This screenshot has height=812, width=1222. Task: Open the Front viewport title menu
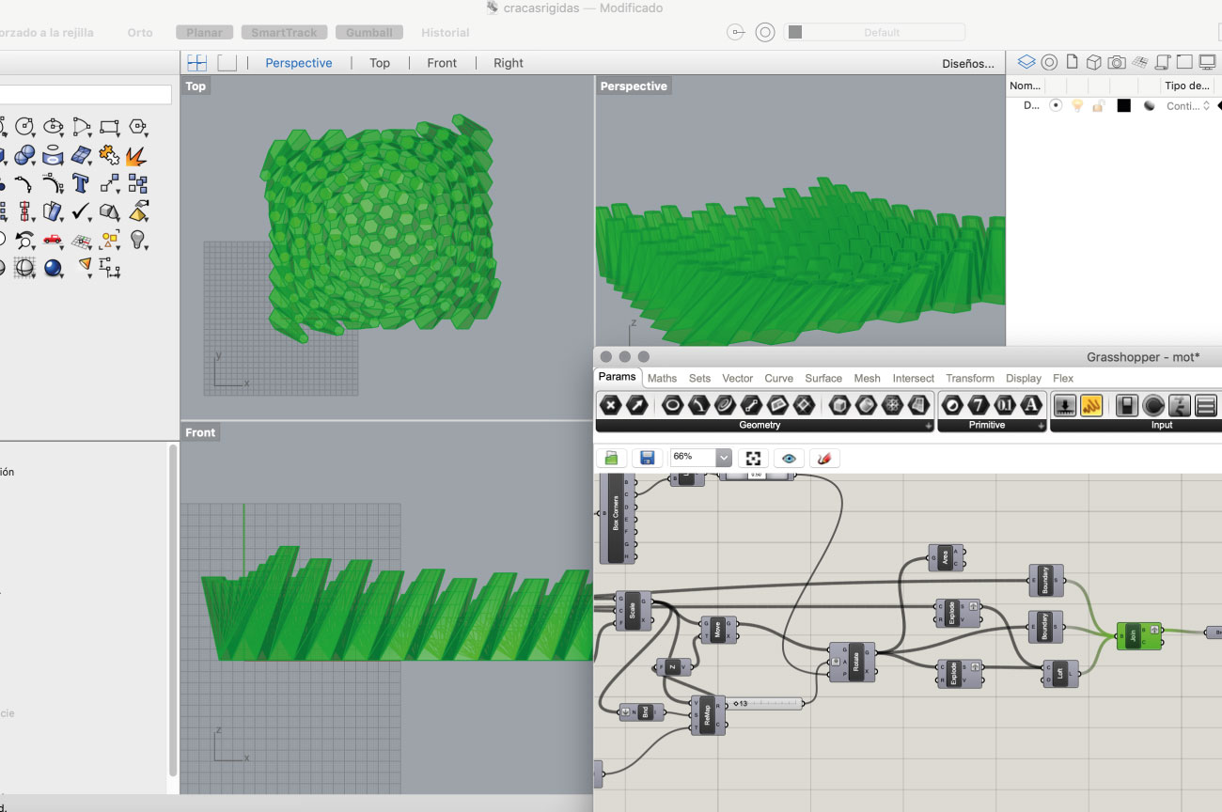[x=200, y=432]
